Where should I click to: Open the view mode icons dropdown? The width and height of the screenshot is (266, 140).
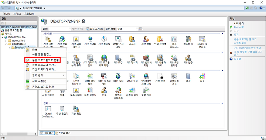[141, 29]
